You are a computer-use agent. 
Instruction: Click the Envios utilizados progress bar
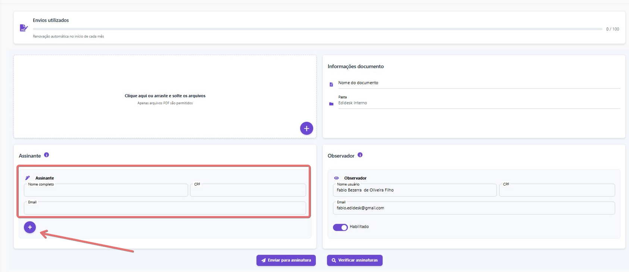coord(317,29)
